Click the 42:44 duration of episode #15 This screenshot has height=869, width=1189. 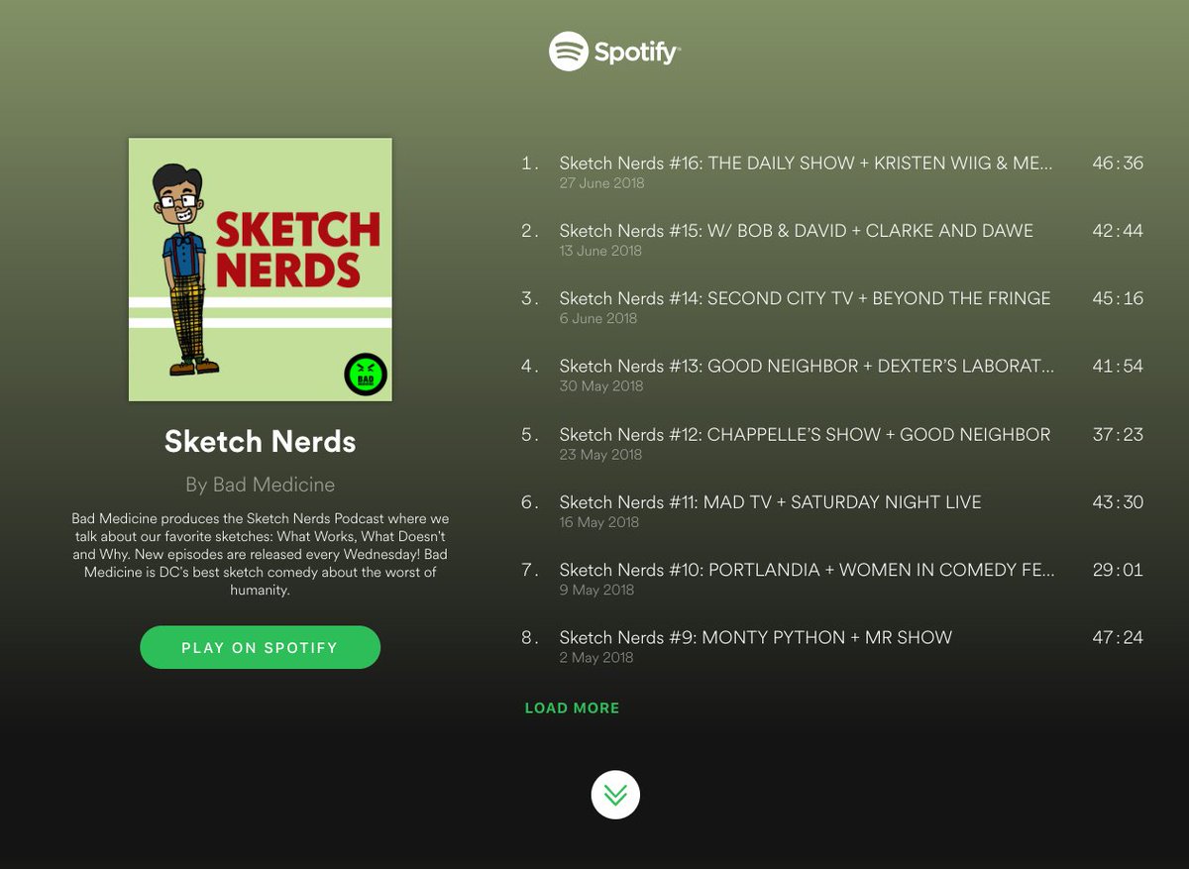click(x=1118, y=230)
